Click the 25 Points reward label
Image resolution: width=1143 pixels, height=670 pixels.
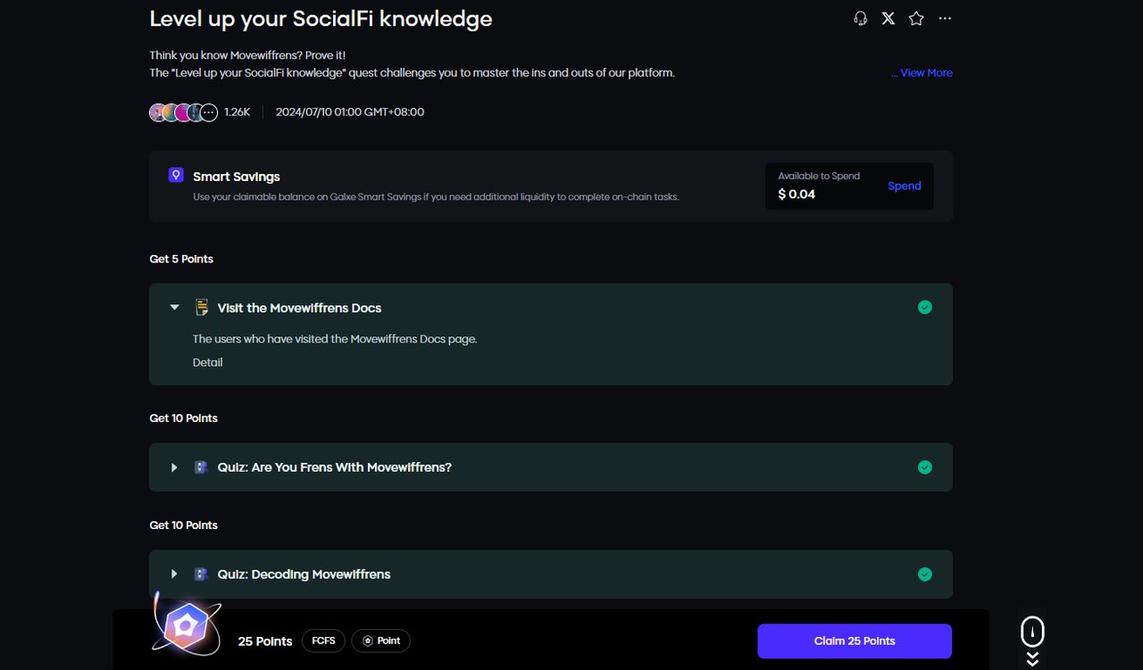pyautogui.click(x=265, y=641)
